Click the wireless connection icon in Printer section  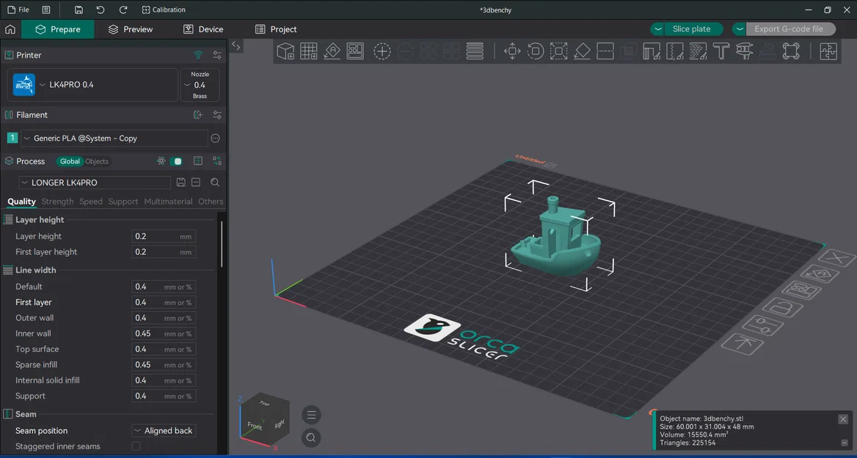tap(197, 55)
